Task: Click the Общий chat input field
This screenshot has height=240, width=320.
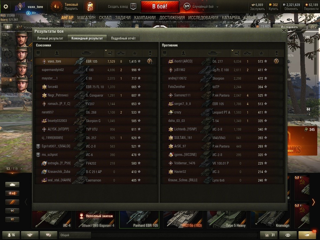Action: coord(75,235)
